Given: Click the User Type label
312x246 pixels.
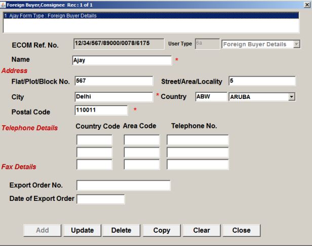Looking at the screenshot, I should pos(180,44).
